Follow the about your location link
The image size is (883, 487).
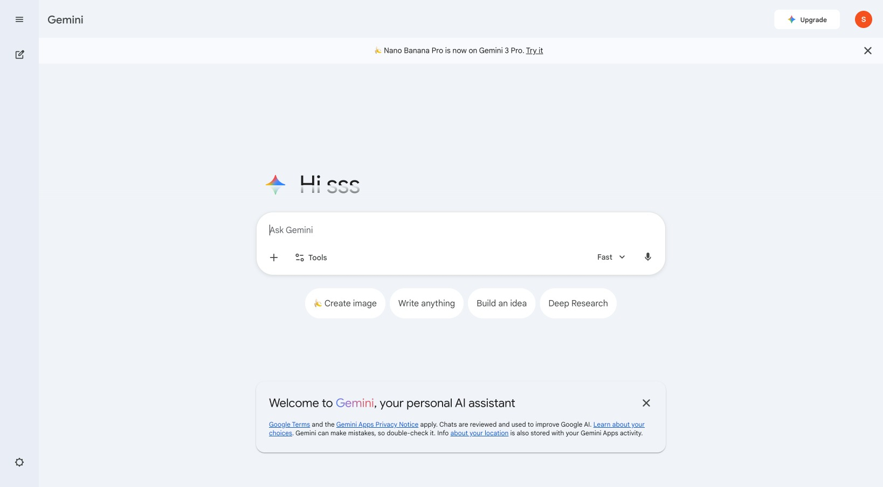[x=479, y=433]
